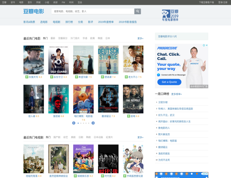
Task: Click the Get a Quote button
Action: (x=169, y=82)
